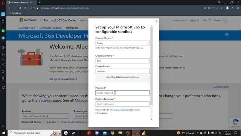Select the Confirm Password field
241x136 pixels.
coord(122,104)
